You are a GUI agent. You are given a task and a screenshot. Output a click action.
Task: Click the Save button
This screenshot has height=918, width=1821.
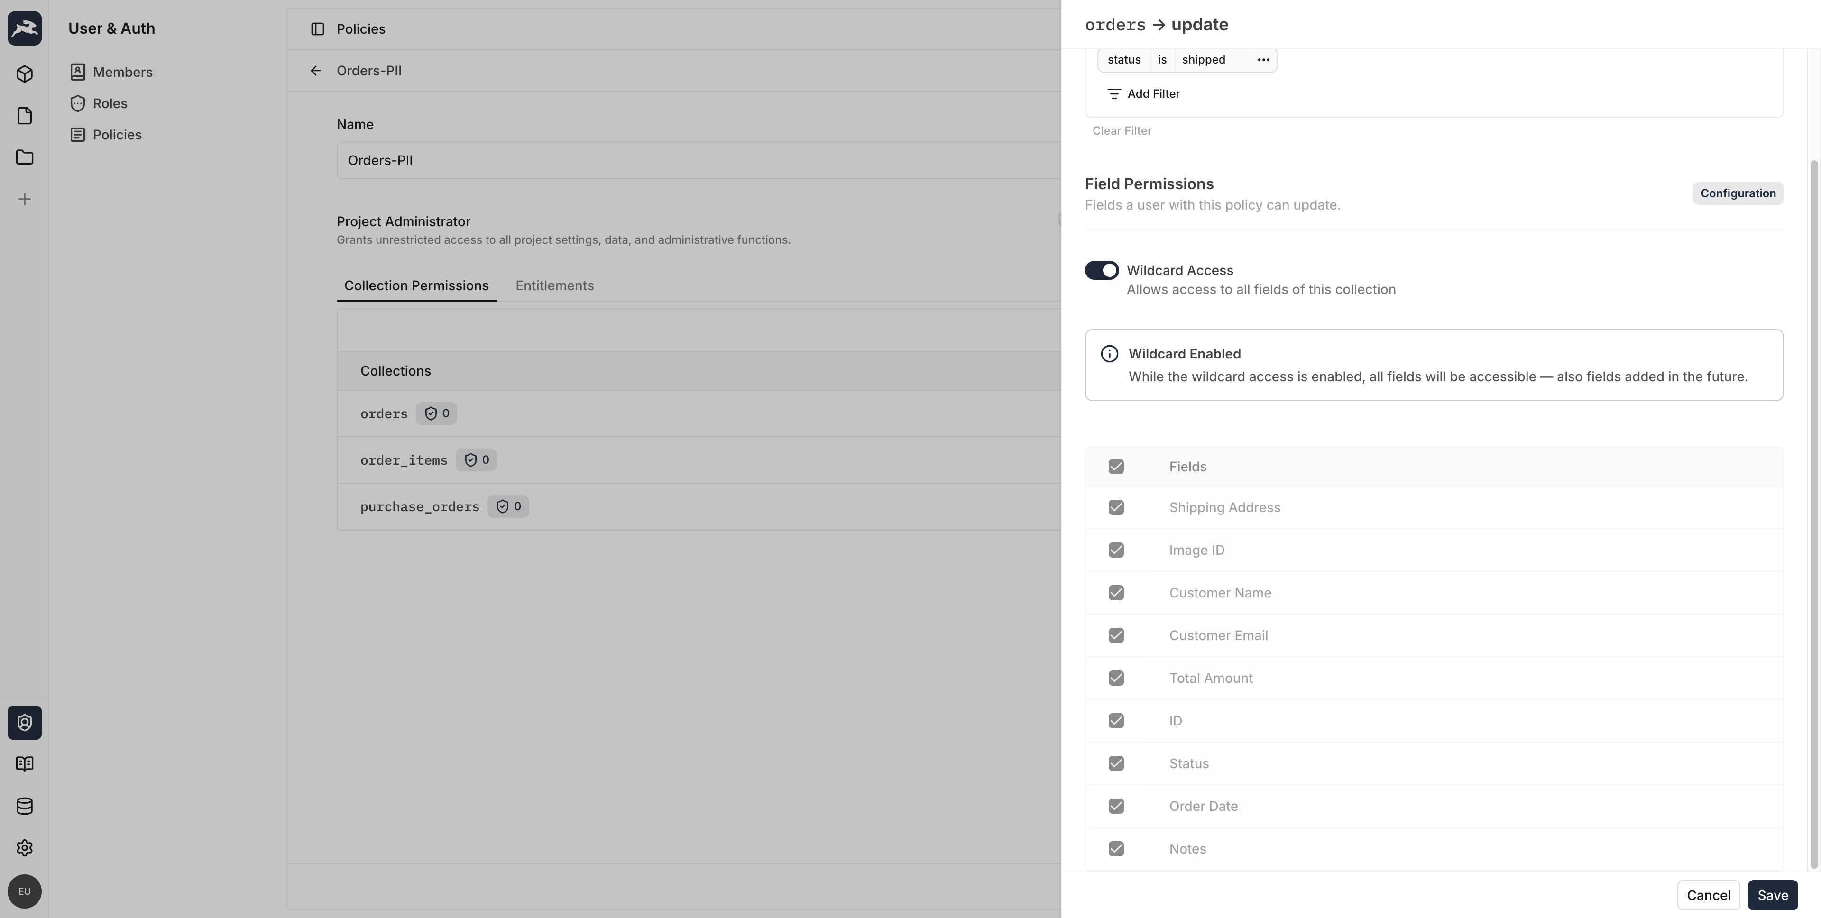click(1772, 895)
